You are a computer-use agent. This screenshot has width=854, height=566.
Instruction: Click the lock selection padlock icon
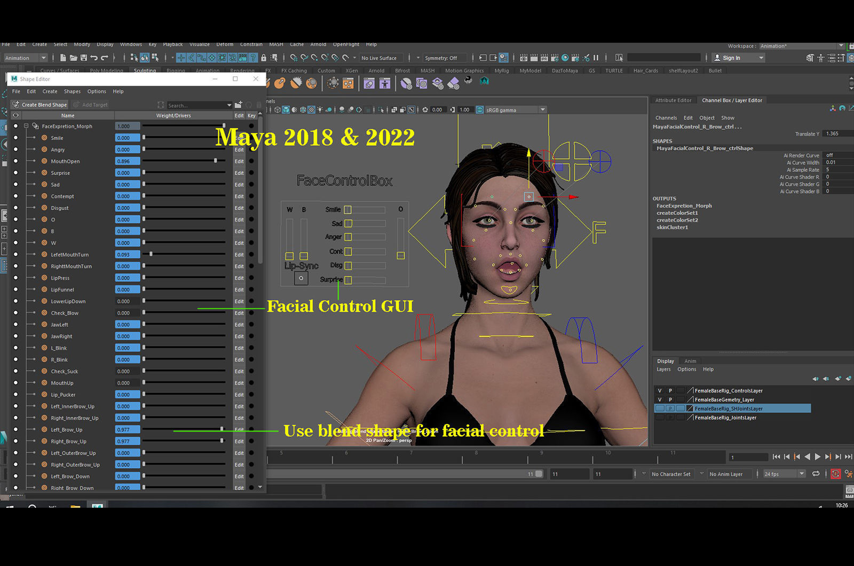(x=264, y=58)
